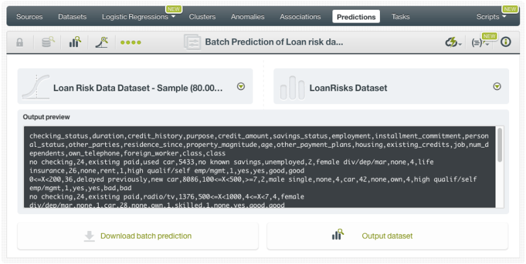Expand Loan Risk Data Dataset Sample details
This screenshot has width=526, height=264.
241,87
